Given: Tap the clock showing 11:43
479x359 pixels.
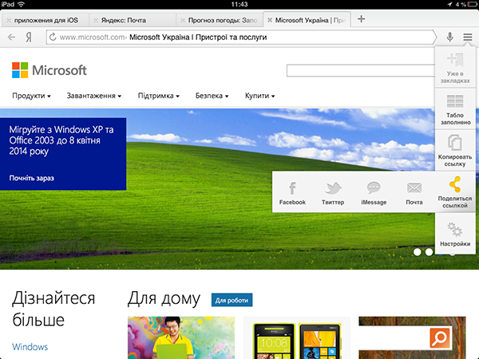Looking at the screenshot, I should (x=239, y=4).
